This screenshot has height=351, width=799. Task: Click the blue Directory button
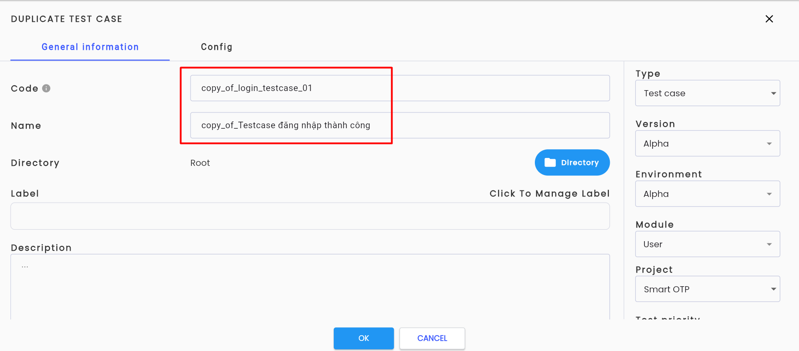coord(572,162)
